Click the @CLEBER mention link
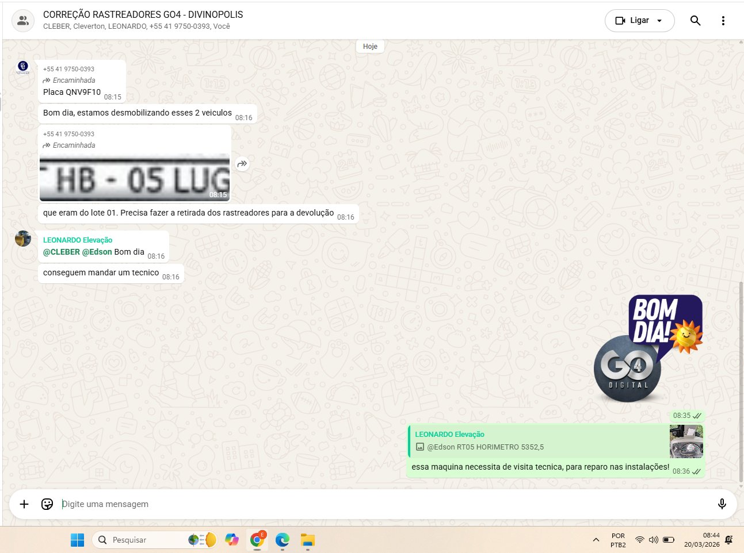The image size is (744, 553). tap(61, 252)
